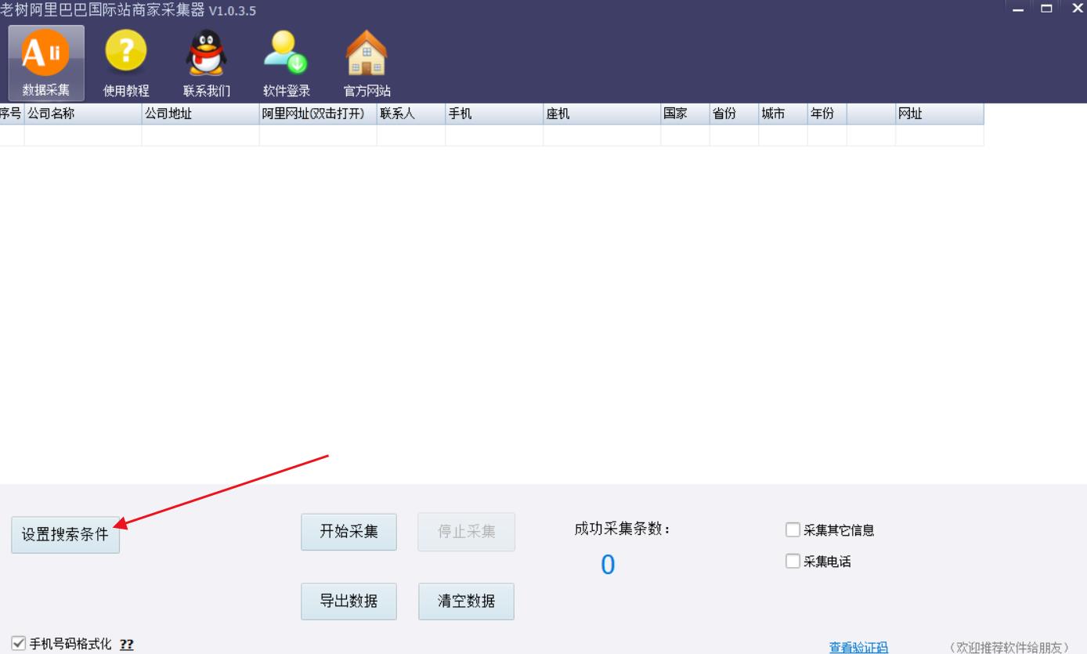Uncheck the 手机号码格式化 checkbox
The image size is (1087, 654).
(x=19, y=644)
